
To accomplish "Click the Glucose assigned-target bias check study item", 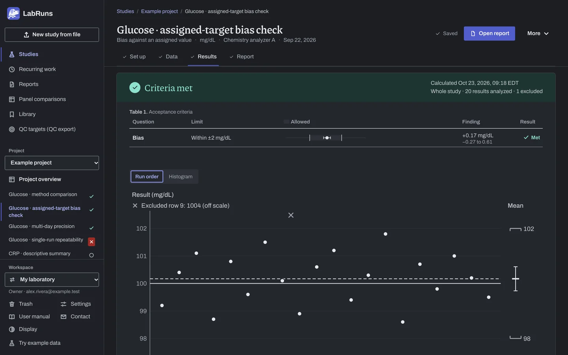I will (x=45, y=212).
